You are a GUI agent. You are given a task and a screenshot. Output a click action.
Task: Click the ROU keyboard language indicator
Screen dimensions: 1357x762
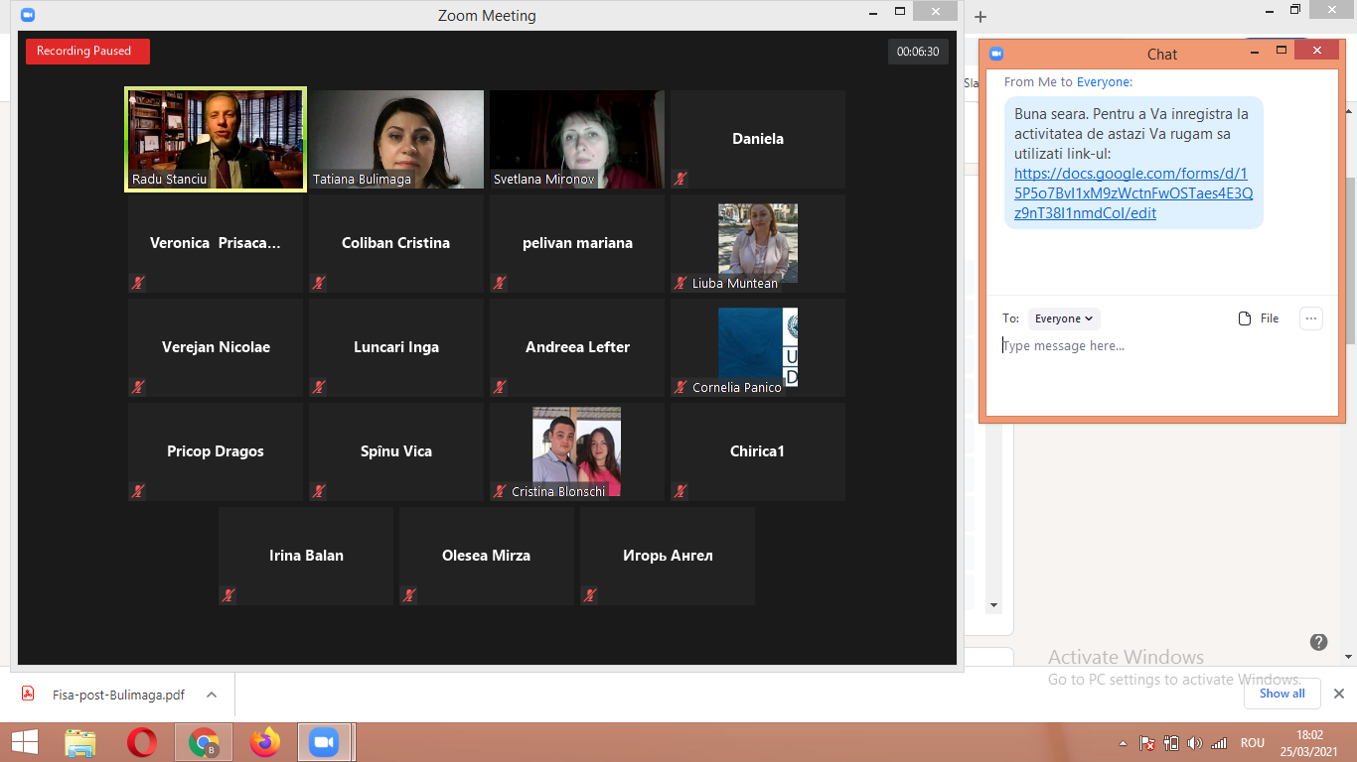pos(1253,743)
